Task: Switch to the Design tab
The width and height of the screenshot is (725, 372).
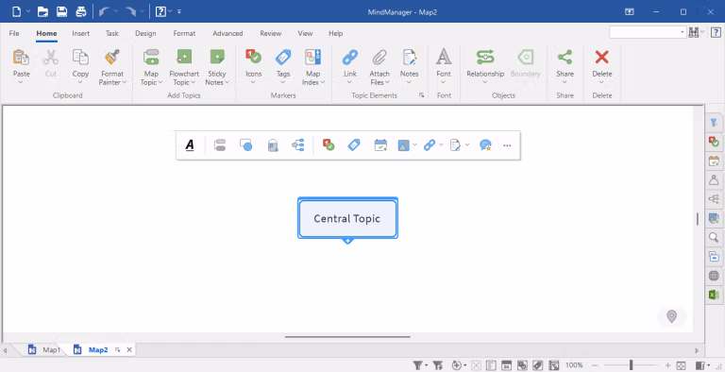Action: point(145,33)
